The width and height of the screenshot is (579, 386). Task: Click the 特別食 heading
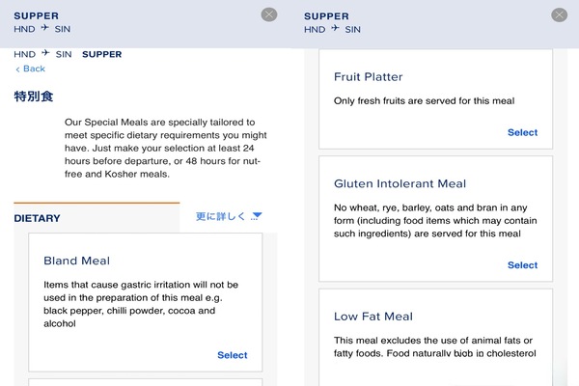[x=33, y=96]
